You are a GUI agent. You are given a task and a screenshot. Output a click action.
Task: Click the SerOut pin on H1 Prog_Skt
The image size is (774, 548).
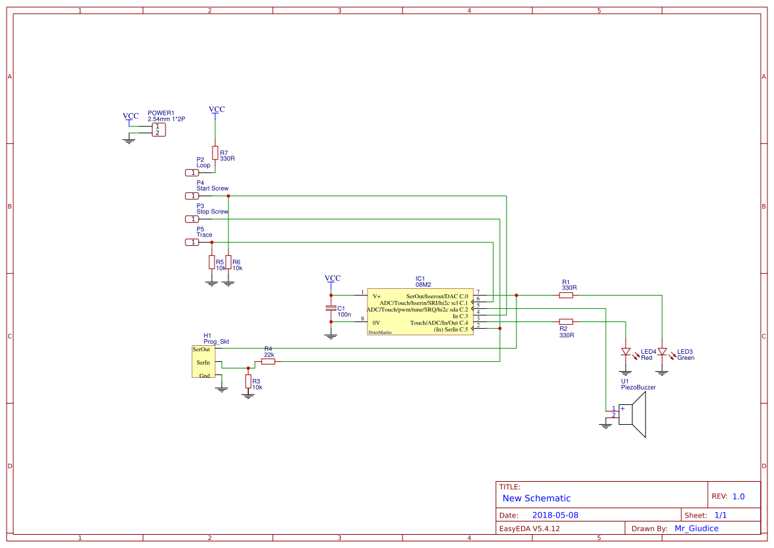pos(201,349)
